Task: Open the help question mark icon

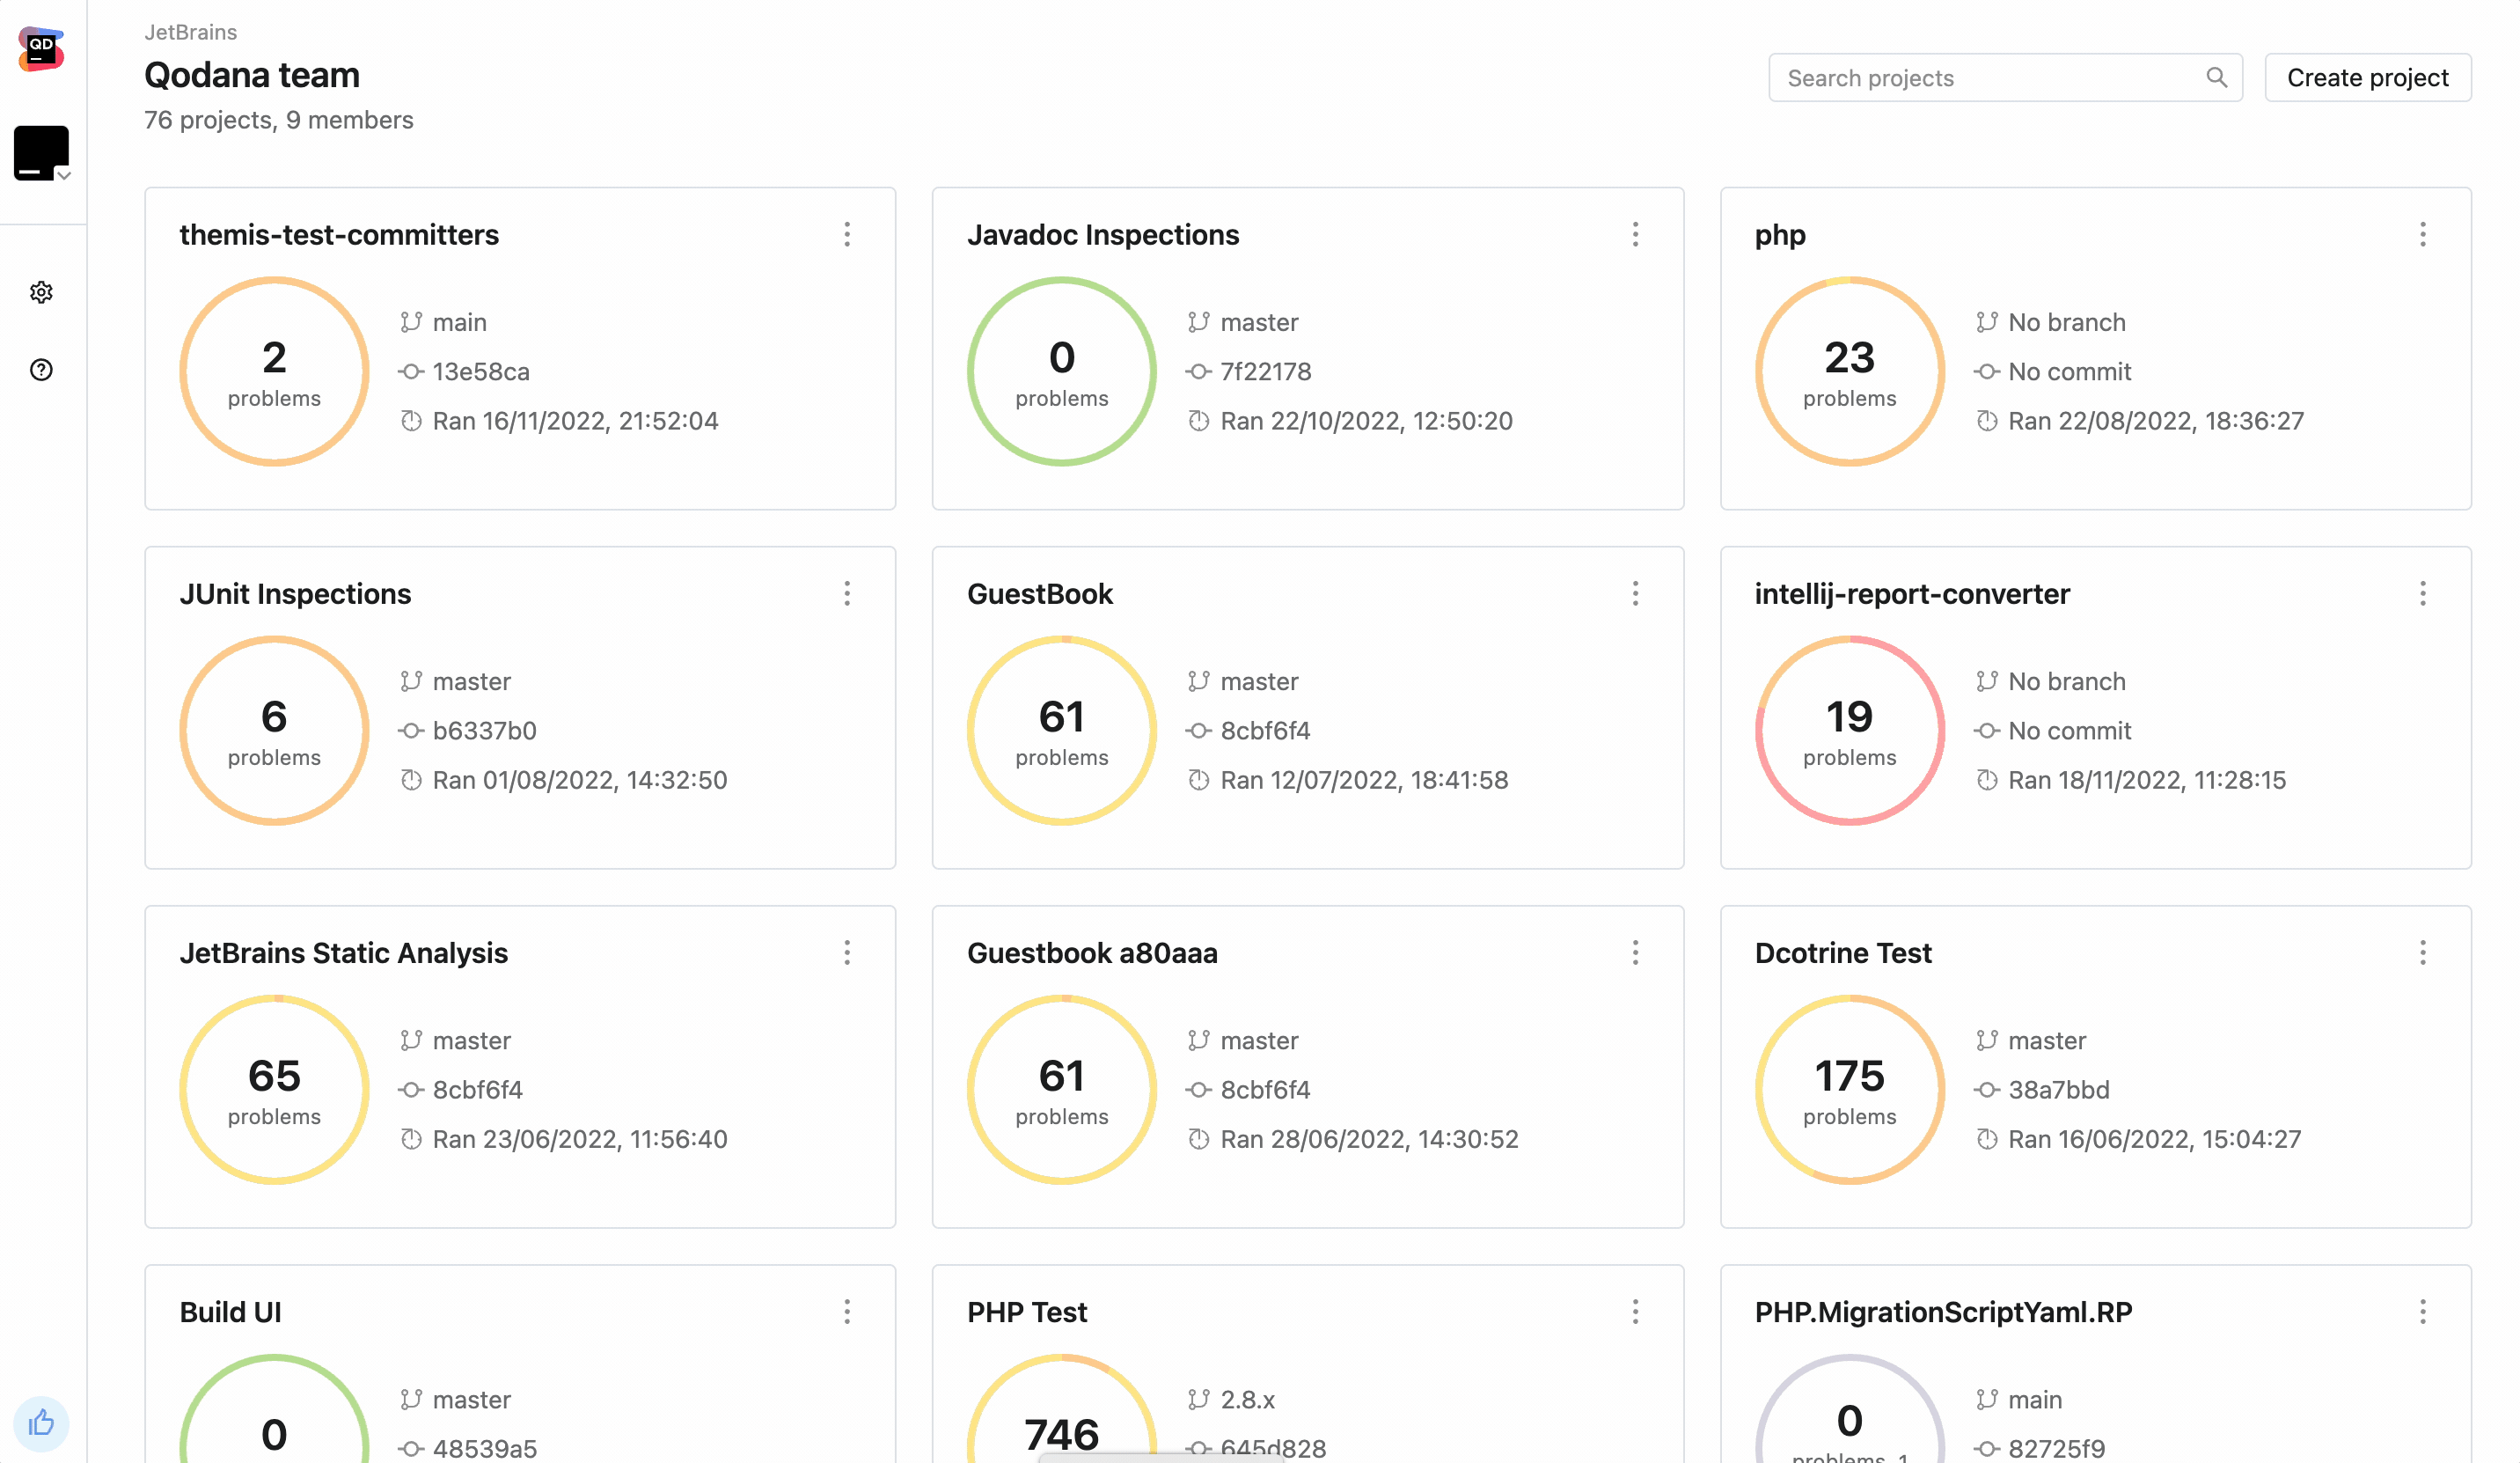Action: (41, 371)
